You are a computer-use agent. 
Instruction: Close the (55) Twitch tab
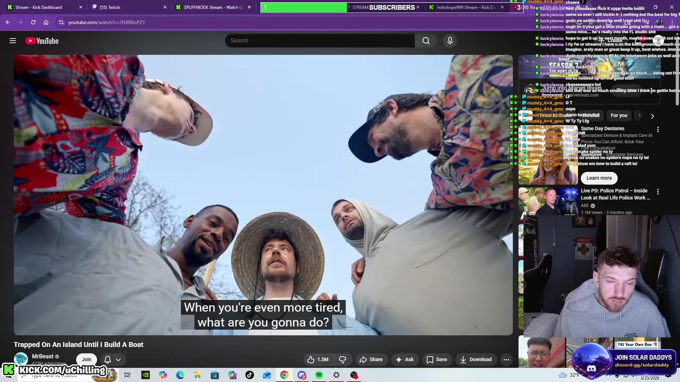tap(165, 7)
